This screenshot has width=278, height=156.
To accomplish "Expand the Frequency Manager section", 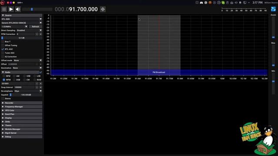I will [22, 107].
